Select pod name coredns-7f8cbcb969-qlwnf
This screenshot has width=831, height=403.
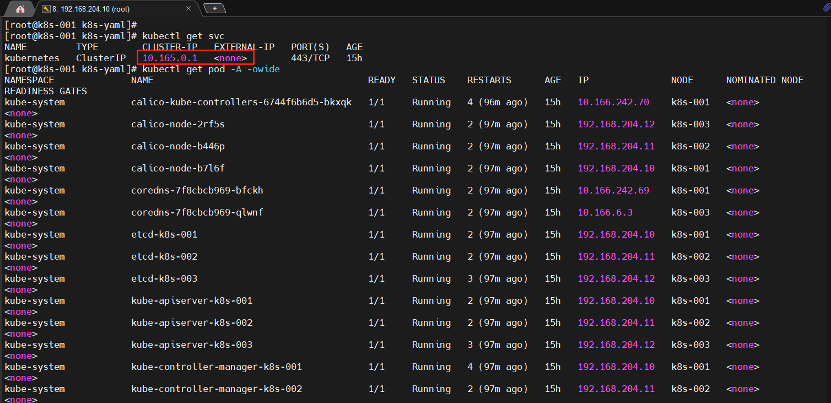coord(197,213)
